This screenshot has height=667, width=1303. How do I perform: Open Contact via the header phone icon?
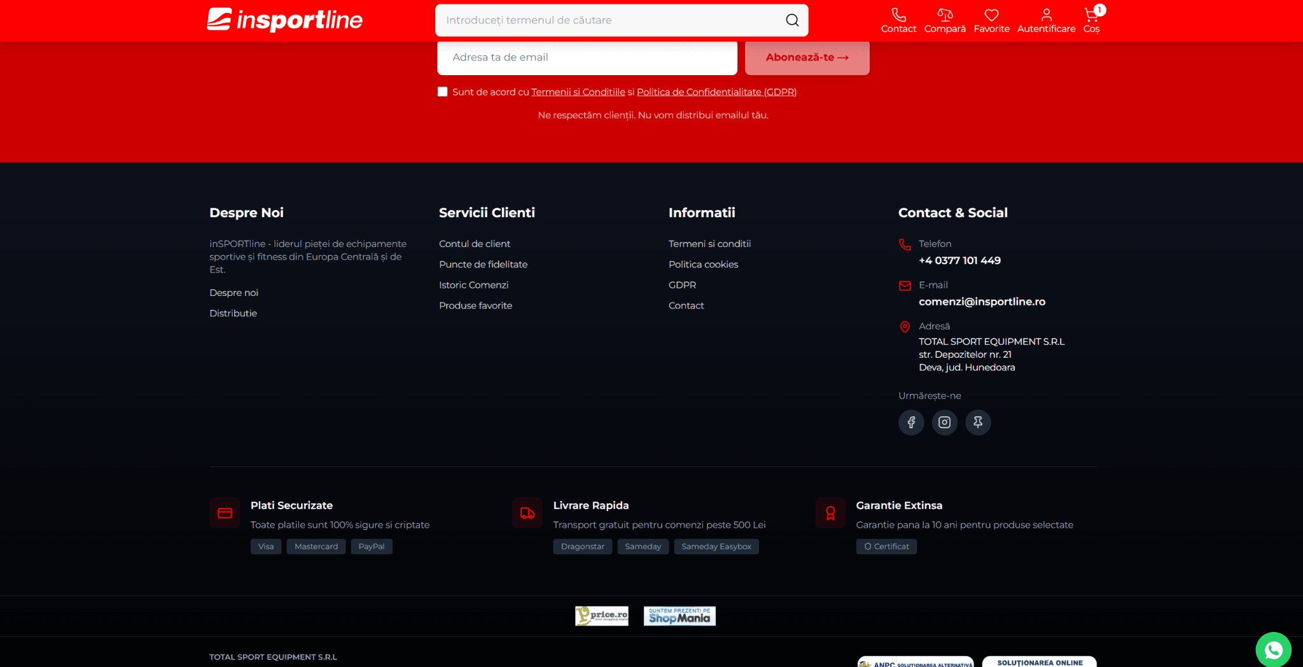[x=898, y=20]
